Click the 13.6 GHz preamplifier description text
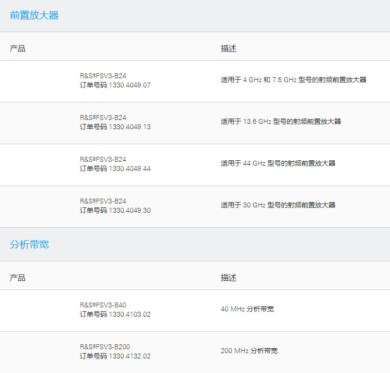 (x=281, y=121)
